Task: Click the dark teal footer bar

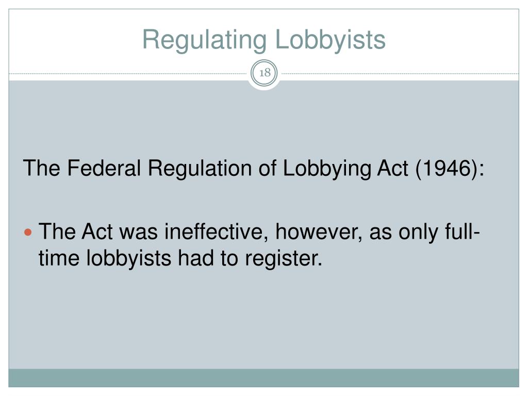Action: click(x=263, y=378)
